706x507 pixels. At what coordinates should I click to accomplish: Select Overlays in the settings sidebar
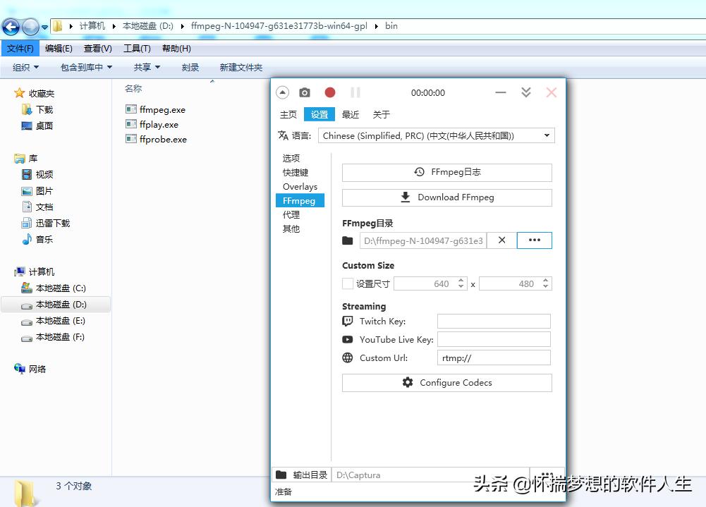click(300, 187)
